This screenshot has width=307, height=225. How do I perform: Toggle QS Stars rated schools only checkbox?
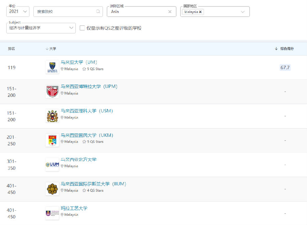tap(82, 28)
